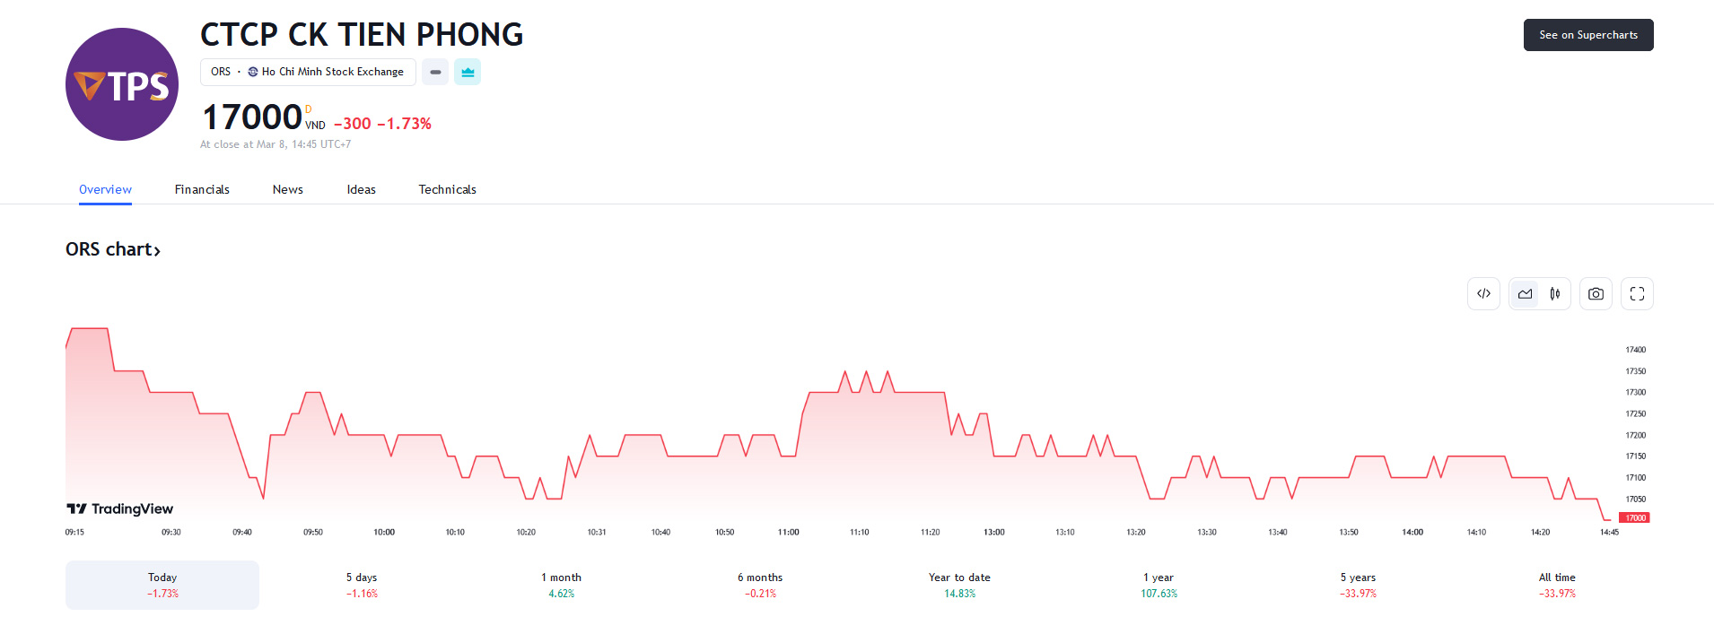1714x634 pixels.
Task: Click the teal crown badge icon
Action: pos(468,72)
